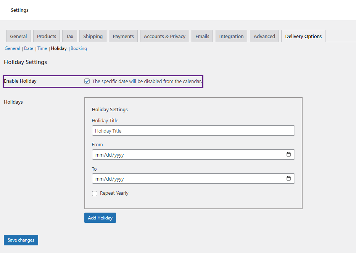Open the Products tab
This screenshot has width=356, height=253.
point(47,36)
